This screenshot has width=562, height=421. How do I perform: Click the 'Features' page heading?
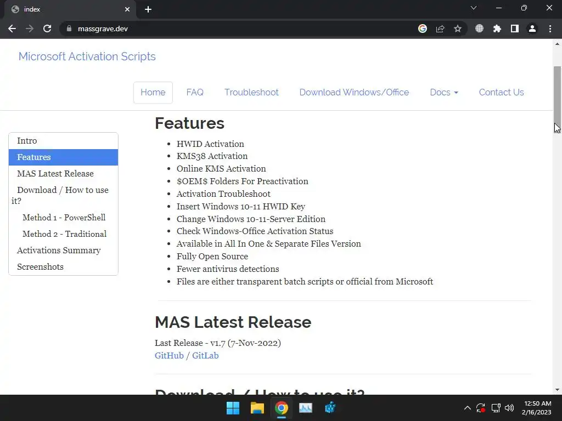(189, 123)
